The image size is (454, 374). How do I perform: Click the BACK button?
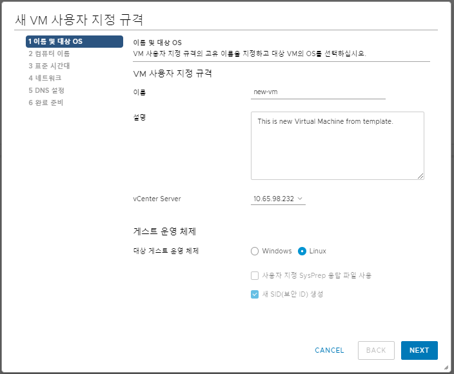[376, 350]
